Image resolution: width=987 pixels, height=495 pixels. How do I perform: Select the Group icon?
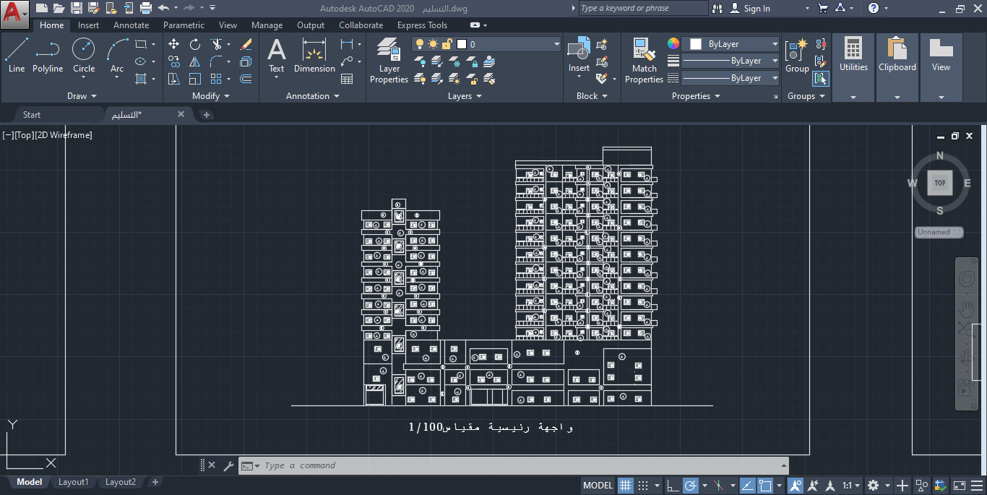pyautogui.click(x=797, y=51)
